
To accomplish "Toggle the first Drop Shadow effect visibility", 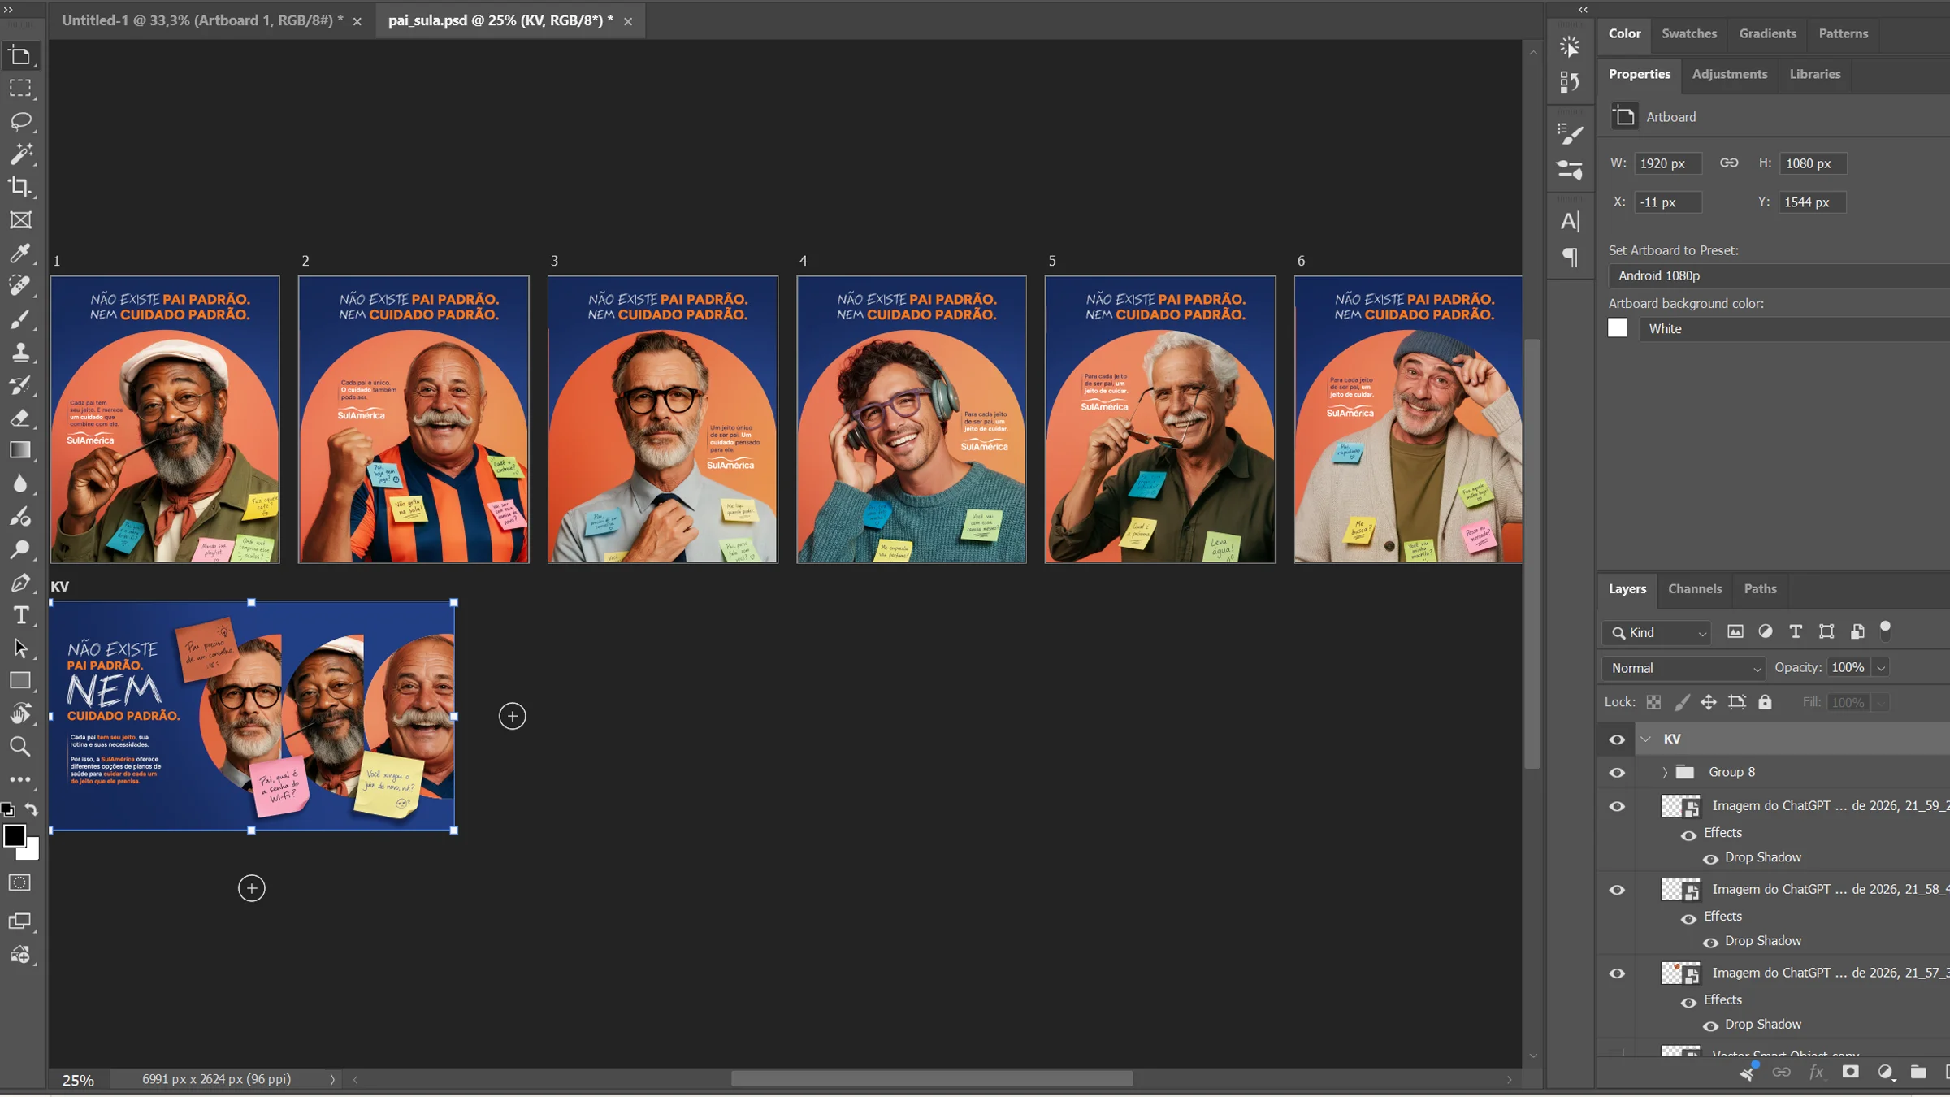I will 1710,859.
